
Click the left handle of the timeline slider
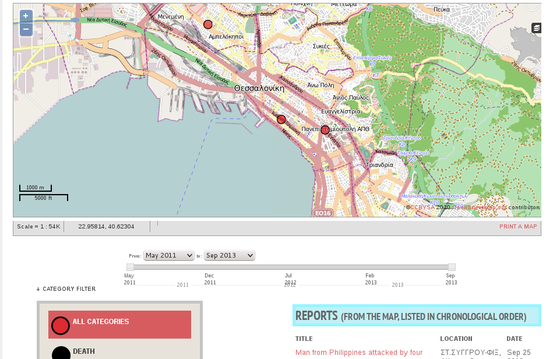pos(130,267)
